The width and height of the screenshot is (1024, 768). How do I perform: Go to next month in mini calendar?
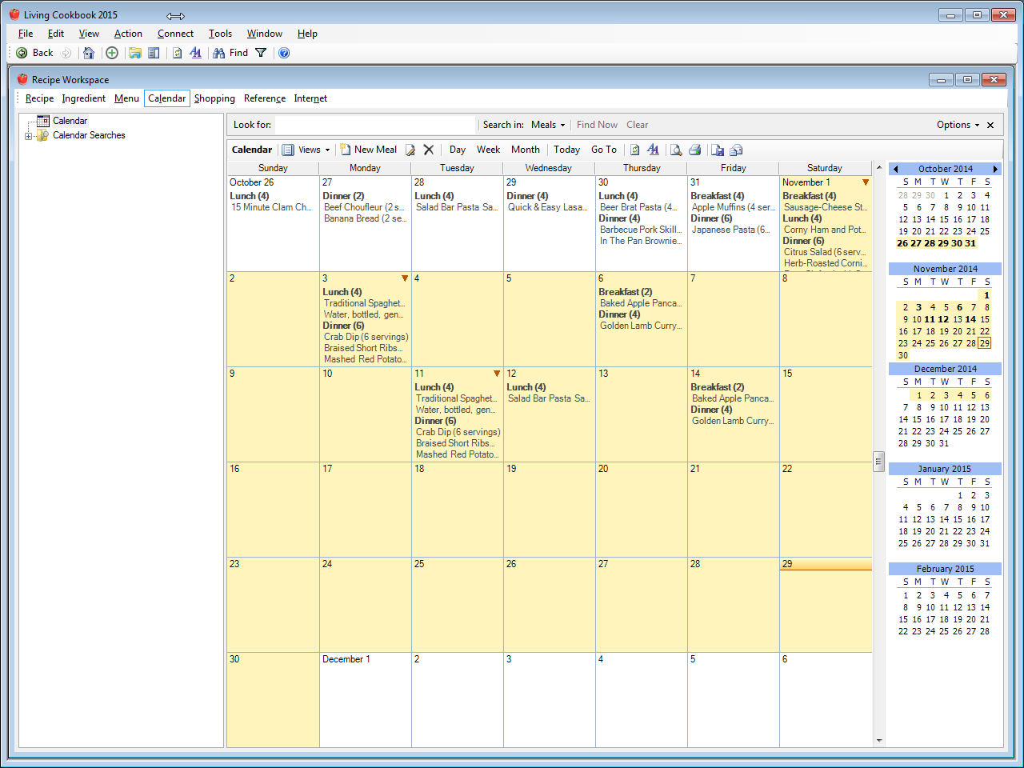click(995, 169)
